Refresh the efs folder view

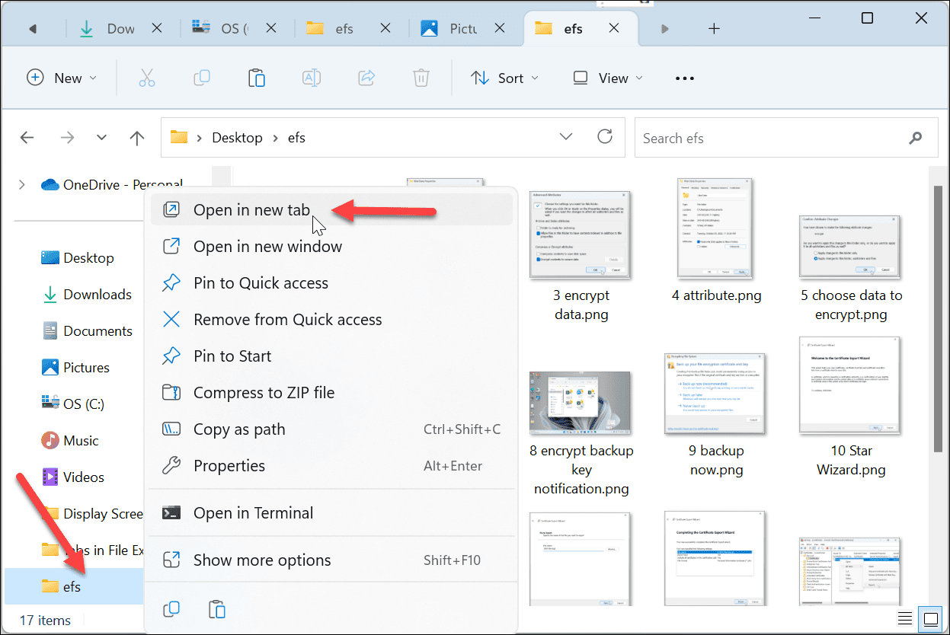click(x=605, y=137)
